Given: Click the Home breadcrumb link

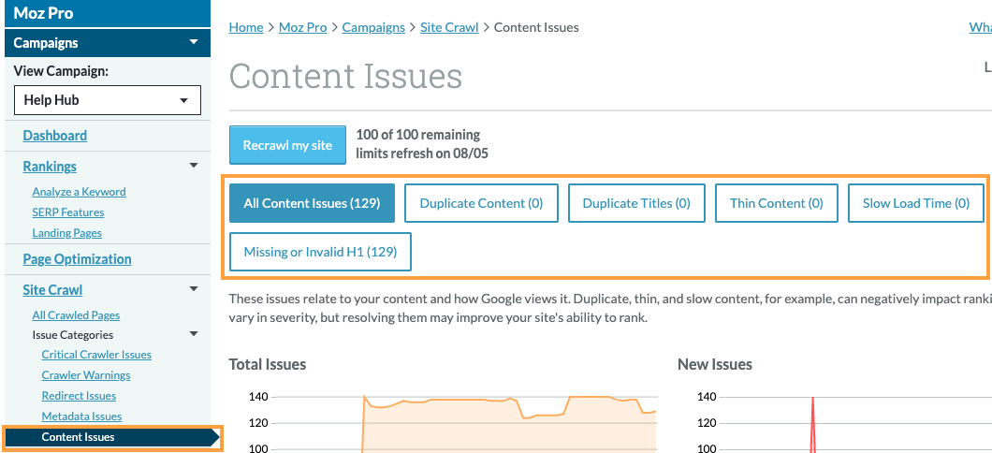Looking at the screenshot, I should coord(246,27).
